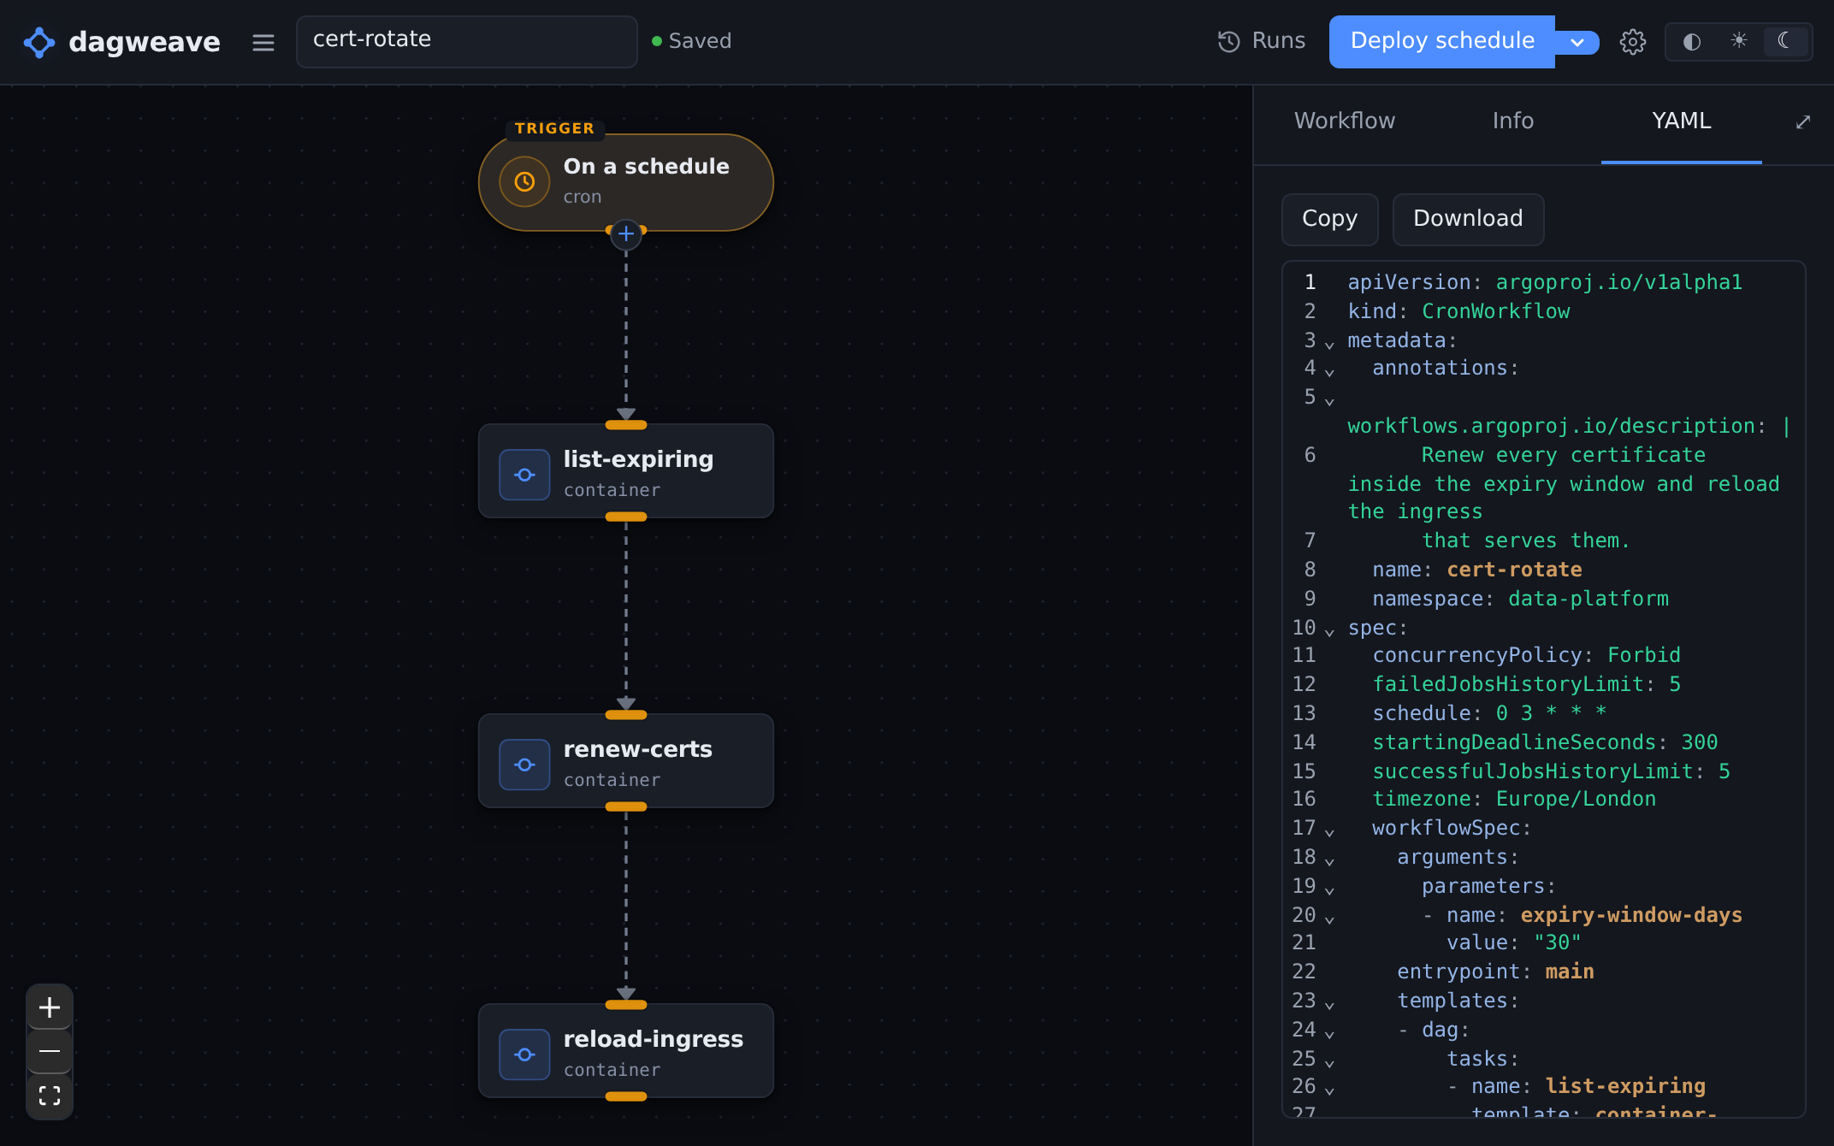
Task: Click the 'timezone: Europe/London' line
Action: coord(1514,799)
